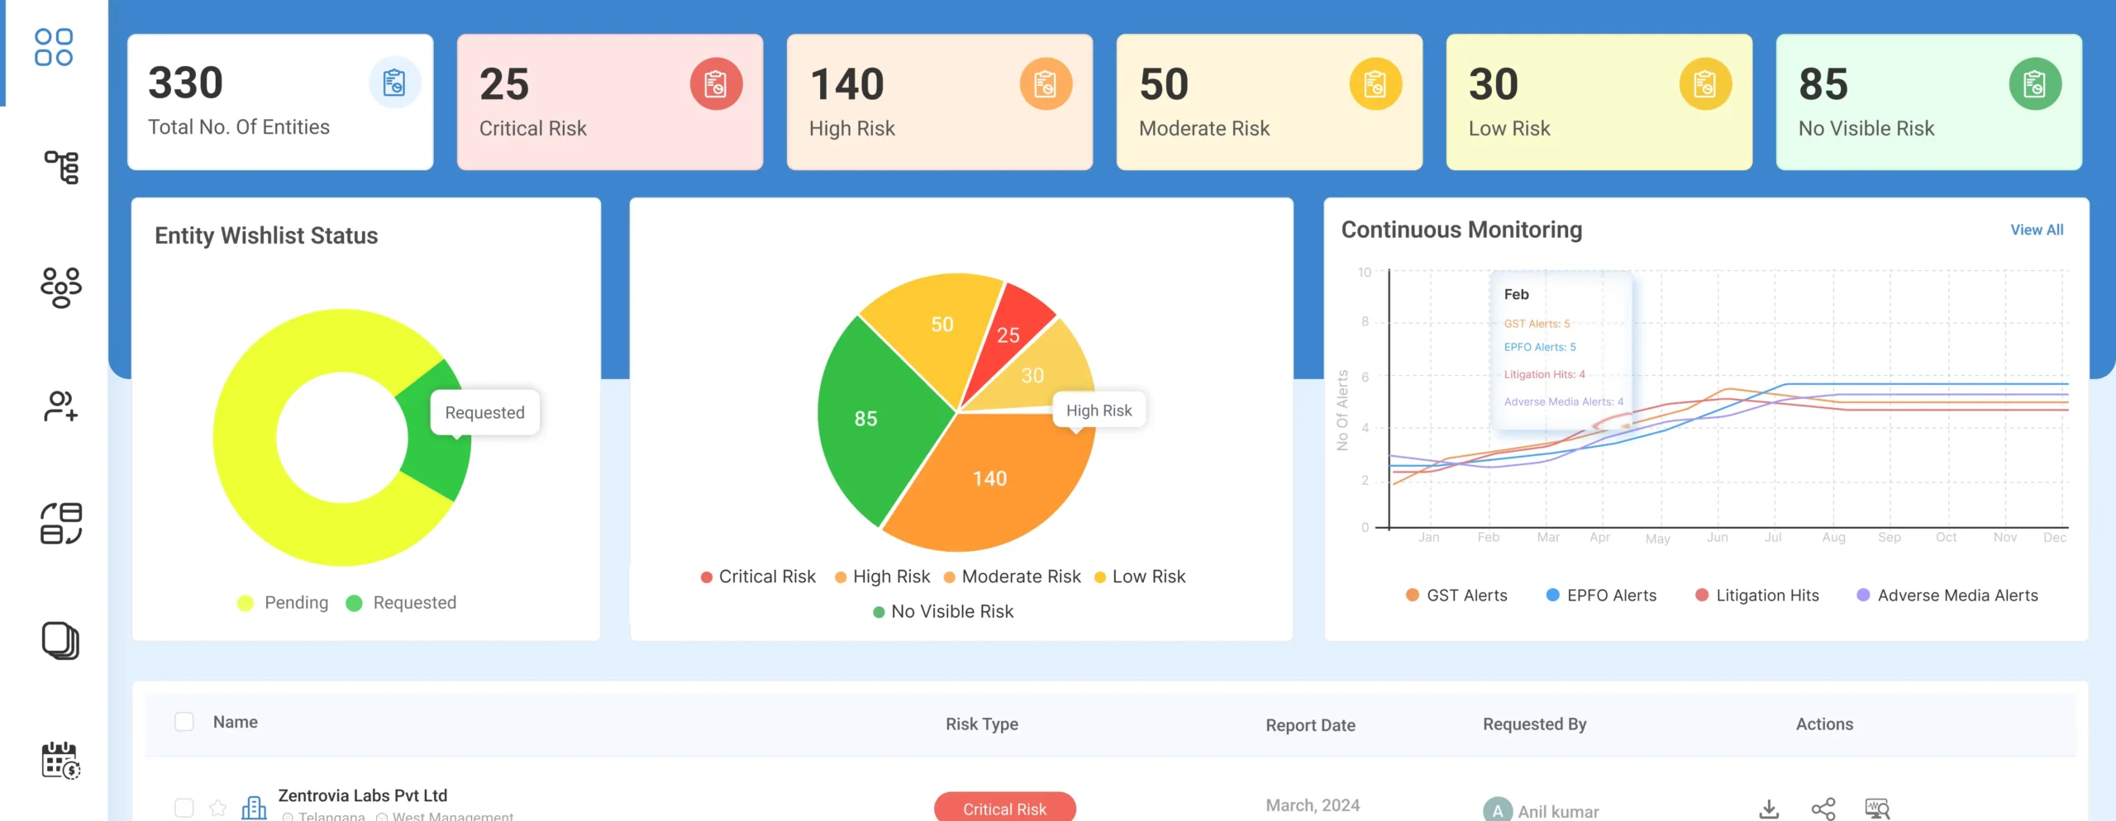Screen dimensions: 2116x821
Task: Click View All in Continuous Monitoring
Action: pos(2037,230)
